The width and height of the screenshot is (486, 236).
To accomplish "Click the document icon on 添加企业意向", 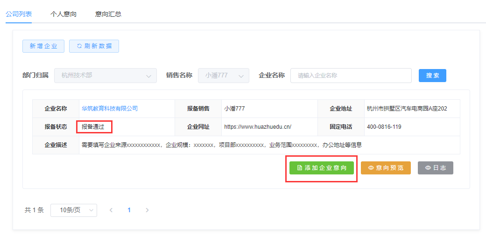I will tap(300, 168).
